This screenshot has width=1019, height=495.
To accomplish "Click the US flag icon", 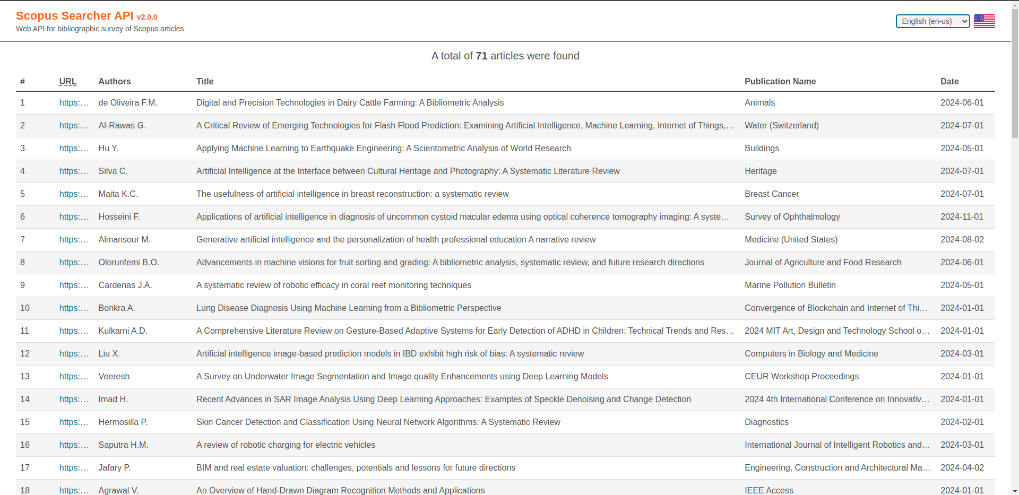I will [x=985, y=21].
